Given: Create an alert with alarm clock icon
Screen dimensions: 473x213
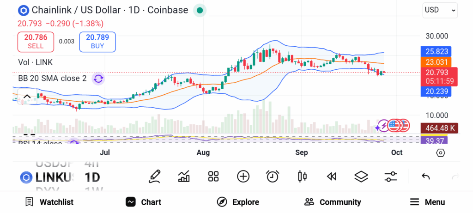Looking at the screenshot, I should pyautogui.click(x=273, y=176).
